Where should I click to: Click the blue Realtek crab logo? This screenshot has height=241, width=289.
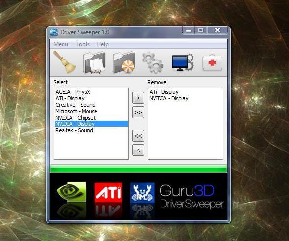[x=142, y=192]
